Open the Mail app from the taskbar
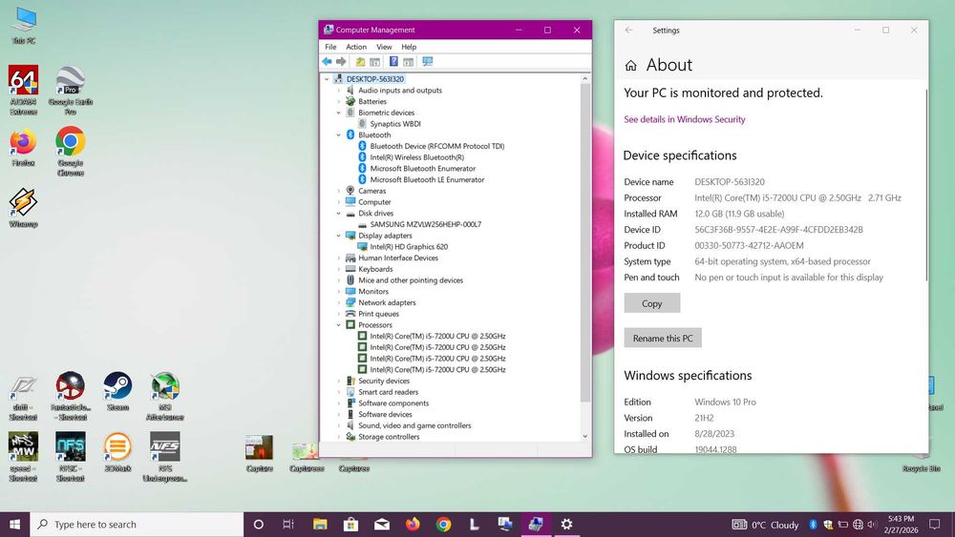 tap(382, 525)
